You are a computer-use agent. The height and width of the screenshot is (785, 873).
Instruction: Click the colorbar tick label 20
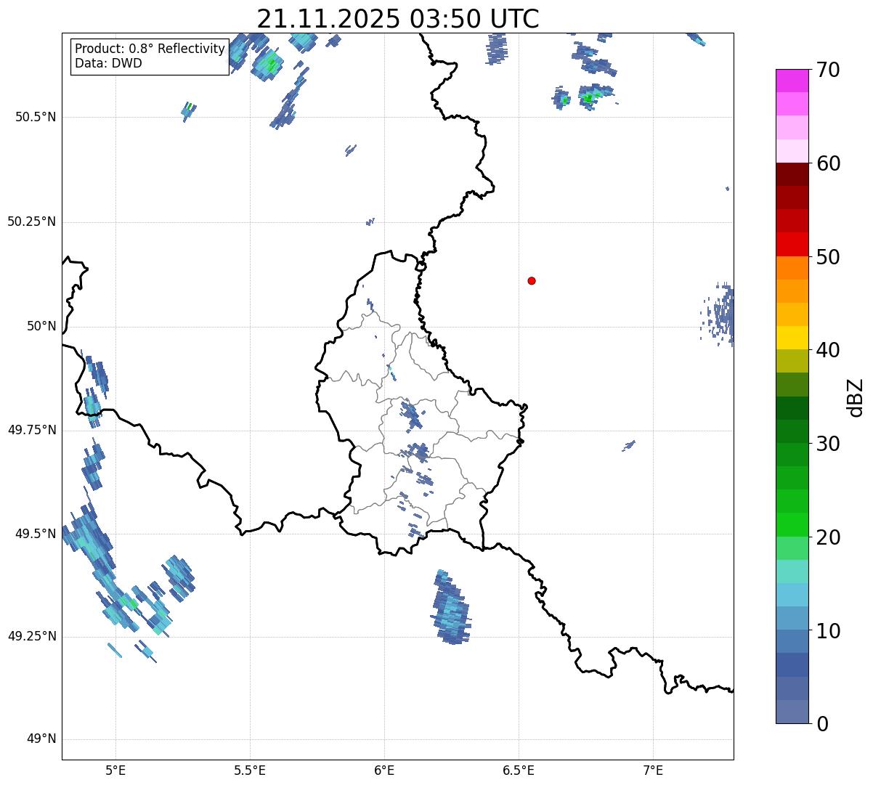(x=828, y=537)
